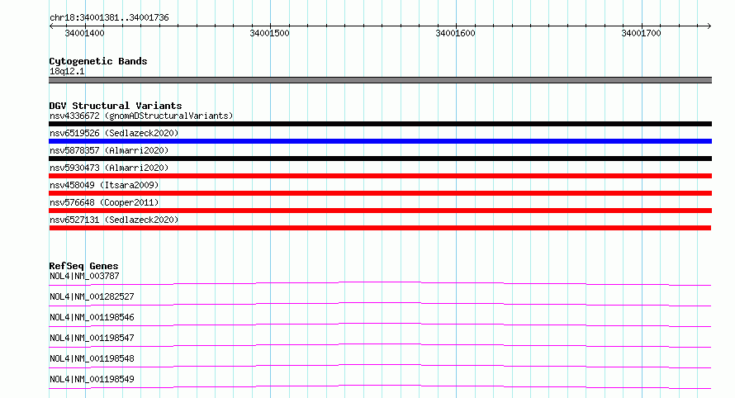Click the red bar under nsv6527131
The width and height of the screenshot is (735, 398).
(380, 228)
